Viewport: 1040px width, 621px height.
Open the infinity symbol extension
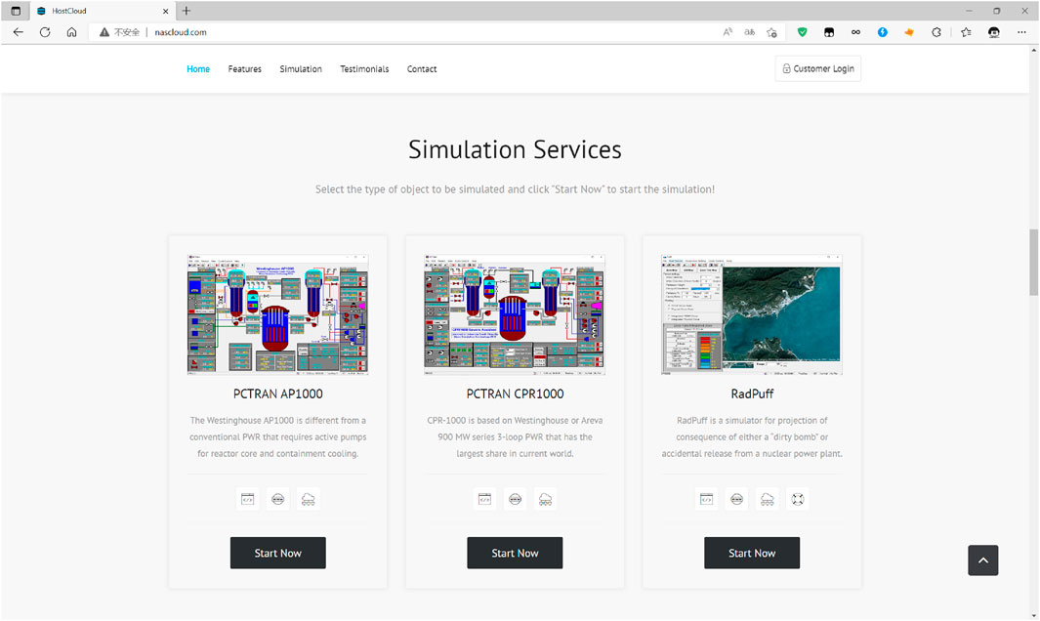(855, 32)
